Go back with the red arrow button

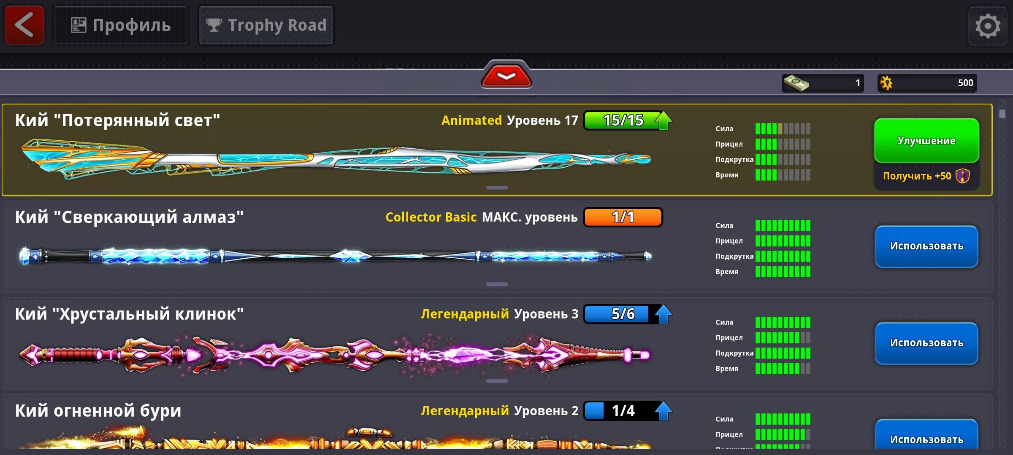click(x=24, y=25)
